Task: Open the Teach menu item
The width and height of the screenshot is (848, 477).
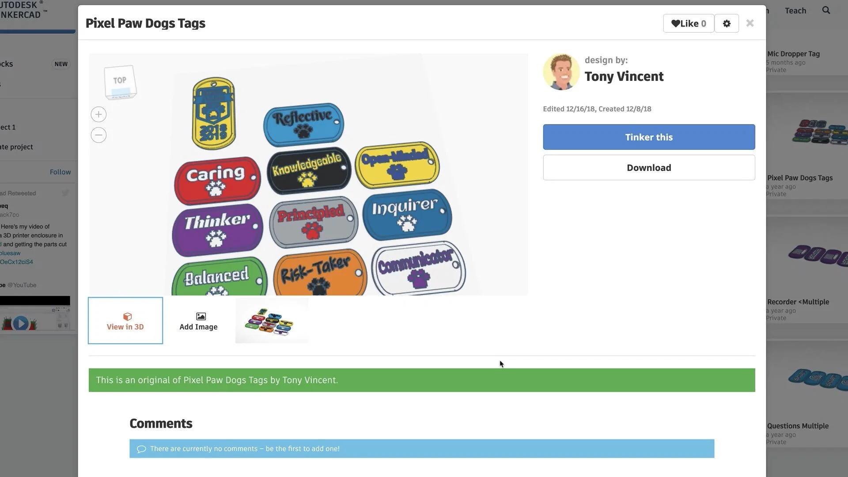Action: click(795, 11)
